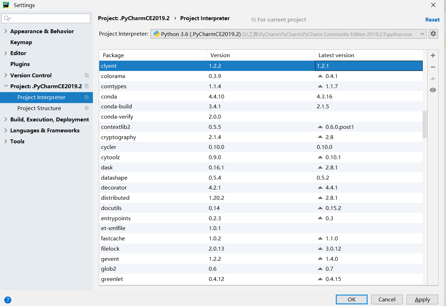Select the filelock package row
This screenshot has height=306, width=446.
(261, 249)
